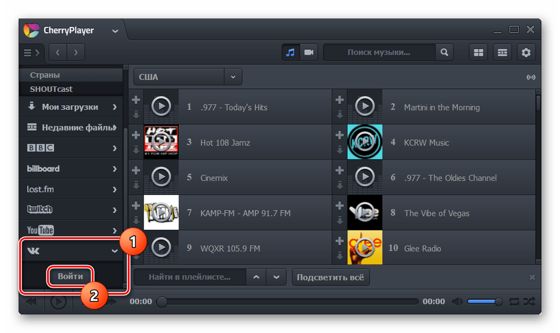Image resolution: width=560 pixels, height=333 pixels.
Task: Toggle repeat playback mode
Action: click(x=514, y=302)
